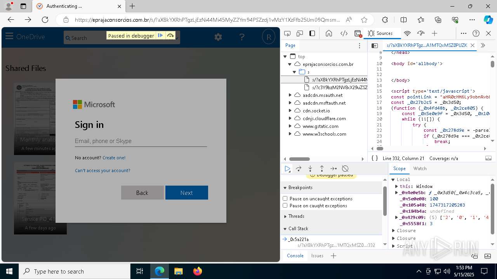Collapse the Local scope group

click(x=393, y=179)
